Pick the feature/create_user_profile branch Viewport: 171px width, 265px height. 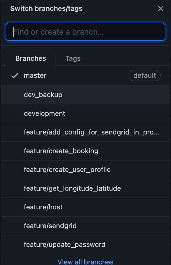[85, 170]
